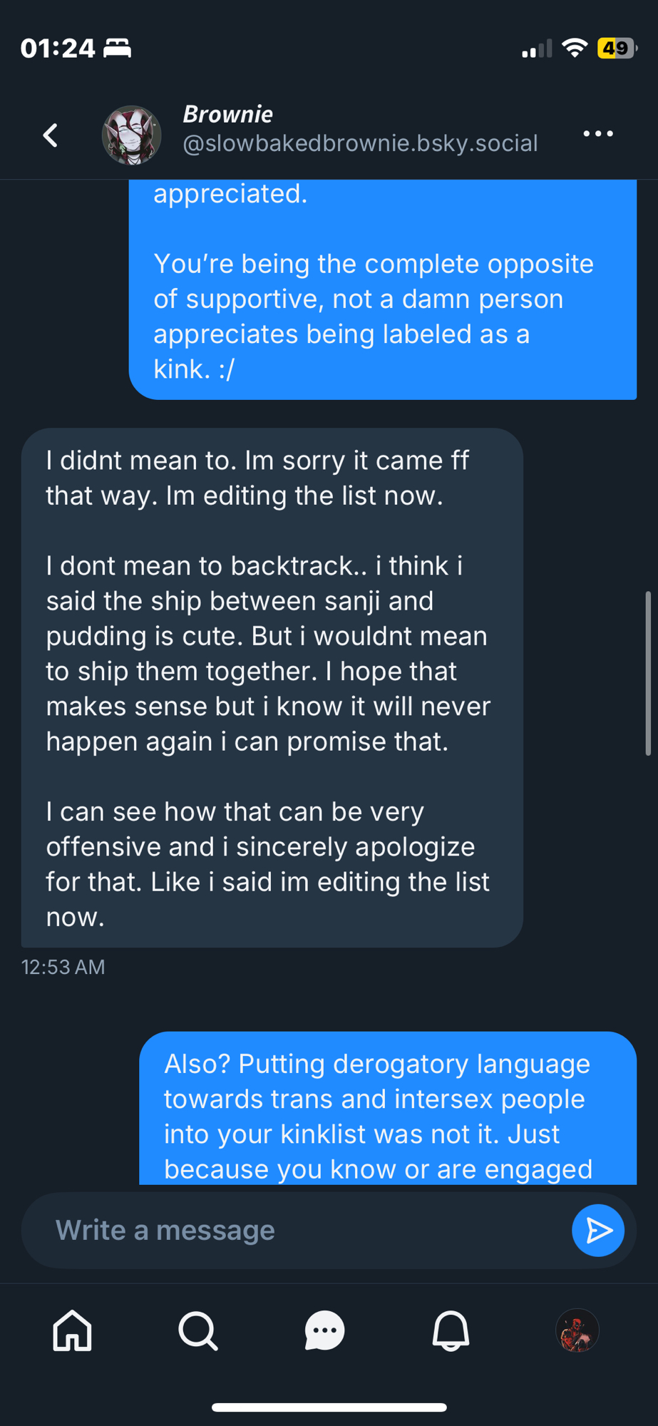Screen dimensions: 658x1426
Task: Open the Search tab
Action: click(x=198, y=1330)
